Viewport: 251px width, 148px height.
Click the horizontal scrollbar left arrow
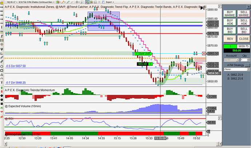pos(5,144)
